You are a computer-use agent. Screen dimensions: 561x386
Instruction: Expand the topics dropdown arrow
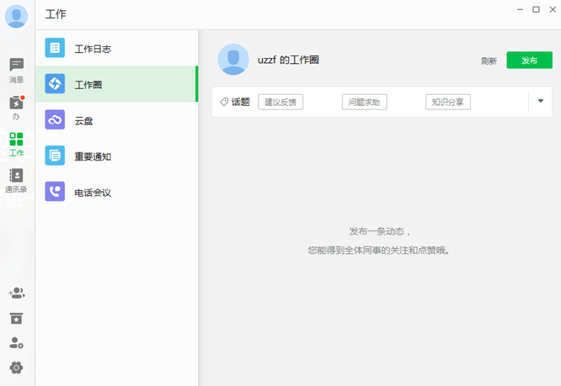(541, 101)
